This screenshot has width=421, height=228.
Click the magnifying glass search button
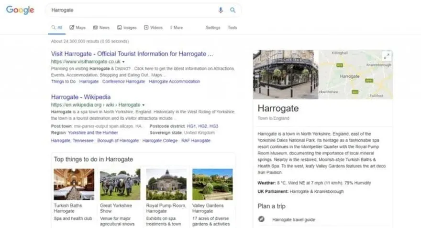pyautogui.click(x=233, y=10)
